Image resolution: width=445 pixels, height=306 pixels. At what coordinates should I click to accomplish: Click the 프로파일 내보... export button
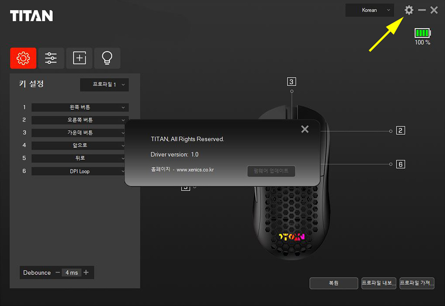point(379,283)
